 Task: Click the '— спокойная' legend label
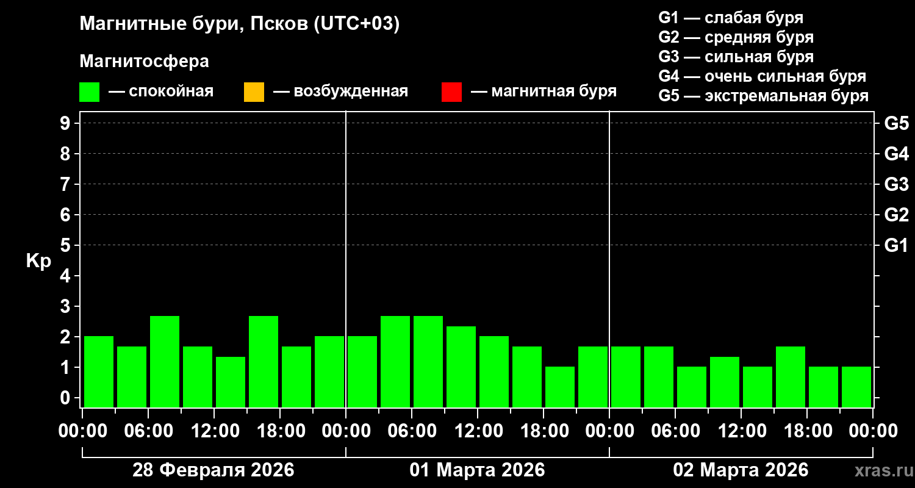tap(161, 91)
